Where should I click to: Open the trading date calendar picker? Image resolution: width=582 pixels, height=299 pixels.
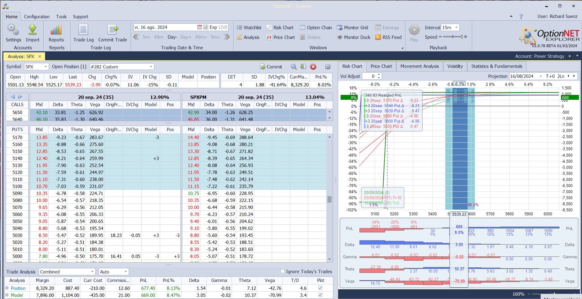click(x=199, y=27)
